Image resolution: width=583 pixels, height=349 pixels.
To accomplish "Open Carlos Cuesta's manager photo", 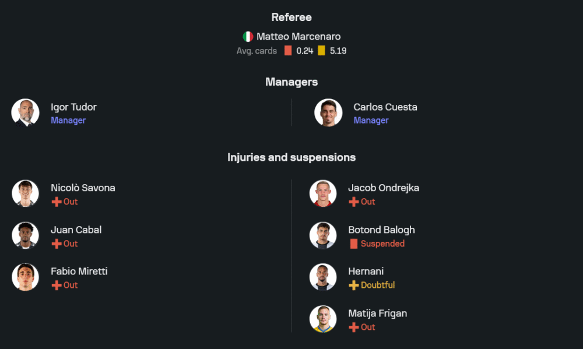I will (x=328, y=112).
